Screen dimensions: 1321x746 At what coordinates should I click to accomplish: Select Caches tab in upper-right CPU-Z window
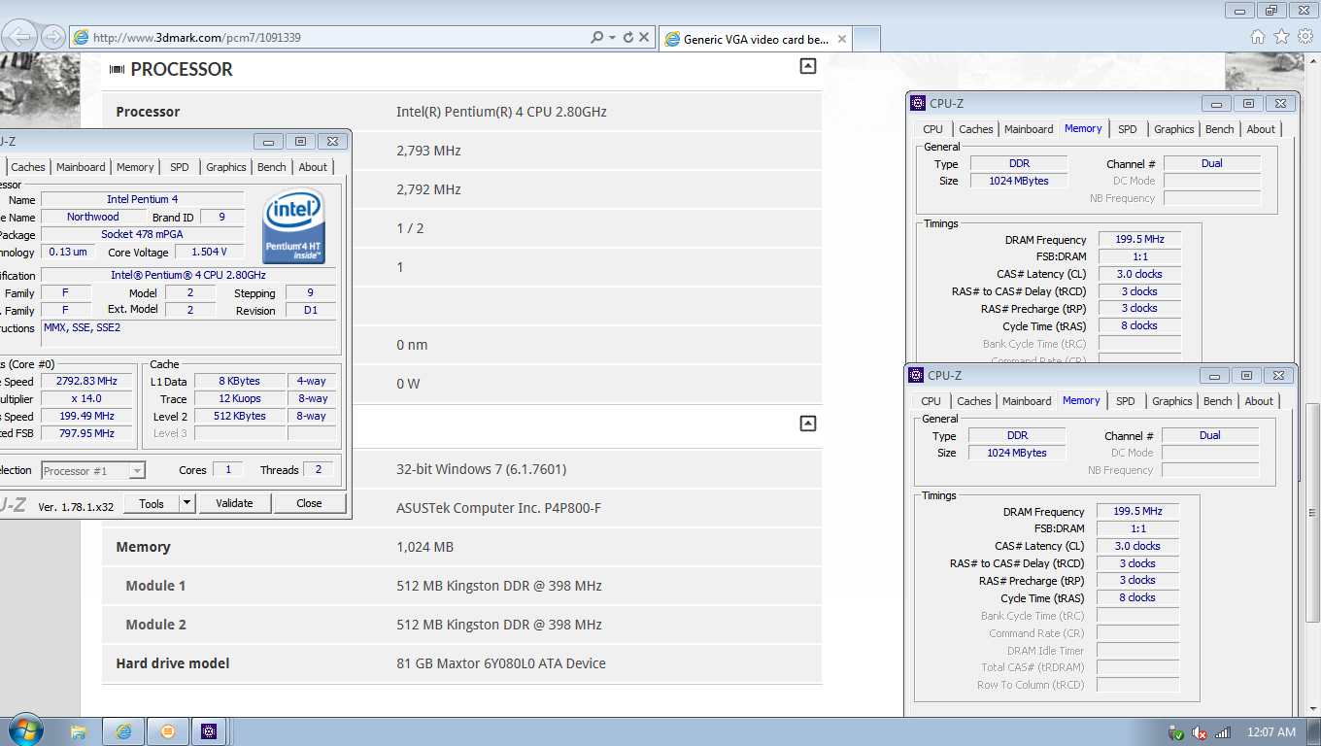pos(976,129)
